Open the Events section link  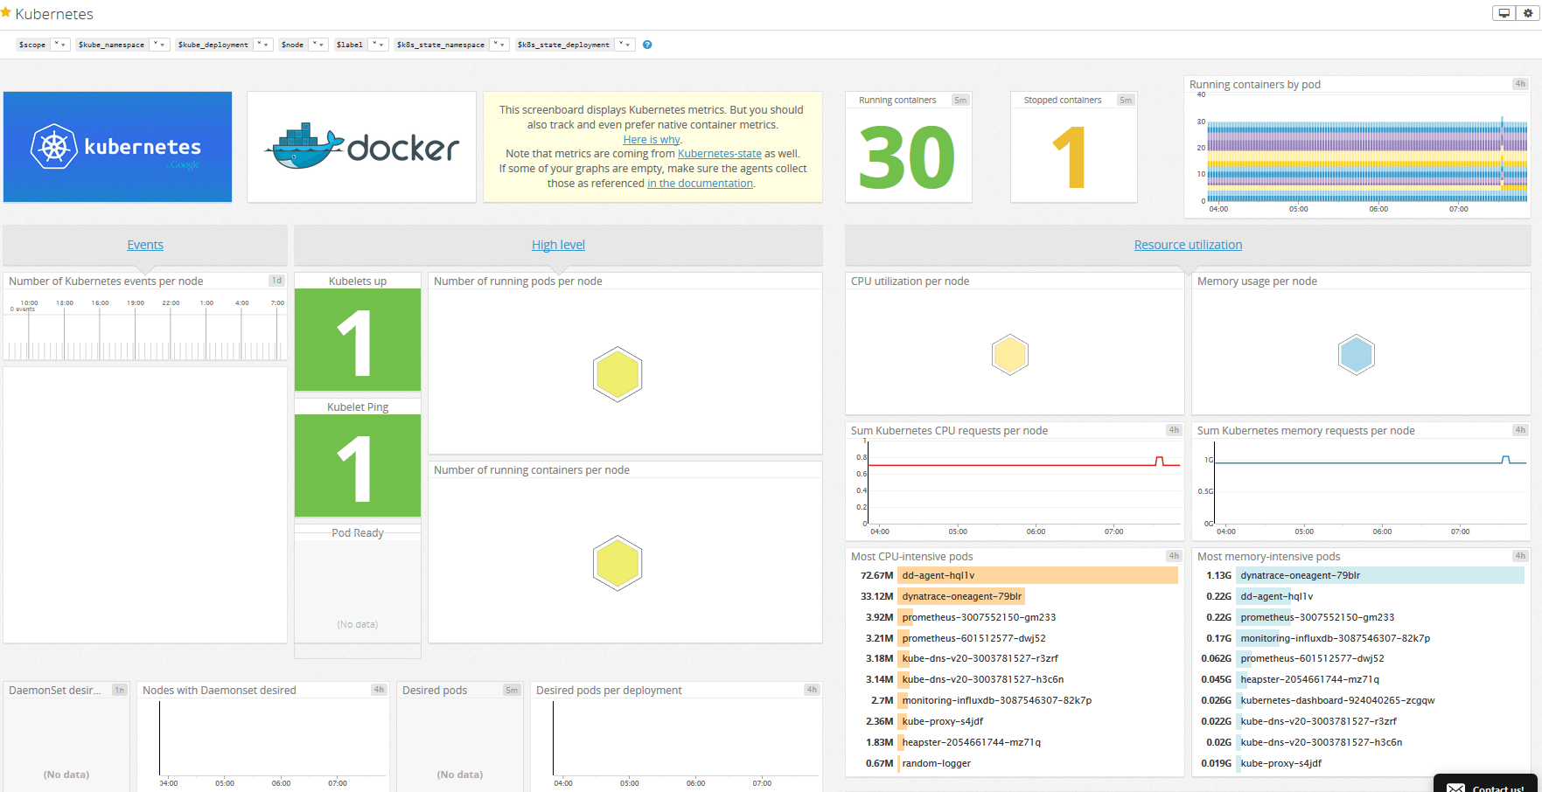click(x=144, y=245)
